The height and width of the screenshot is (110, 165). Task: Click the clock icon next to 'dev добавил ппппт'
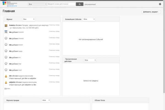click(6, 45)
